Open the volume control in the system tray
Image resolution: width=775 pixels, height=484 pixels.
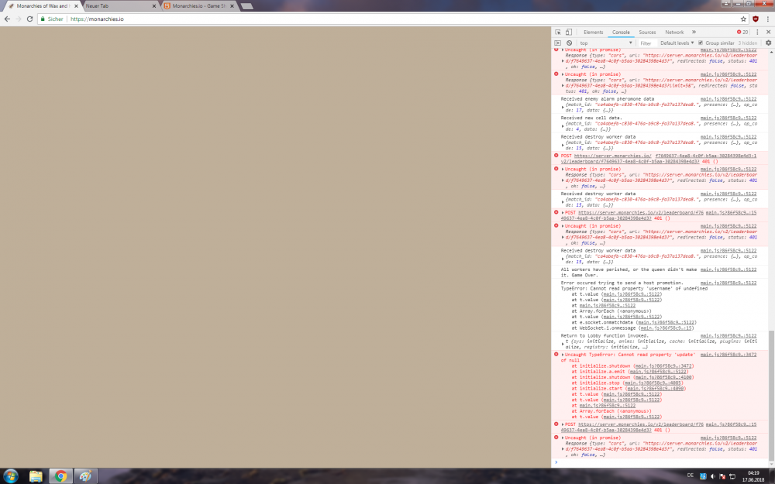pyautogui.click(x=713, y=476)
